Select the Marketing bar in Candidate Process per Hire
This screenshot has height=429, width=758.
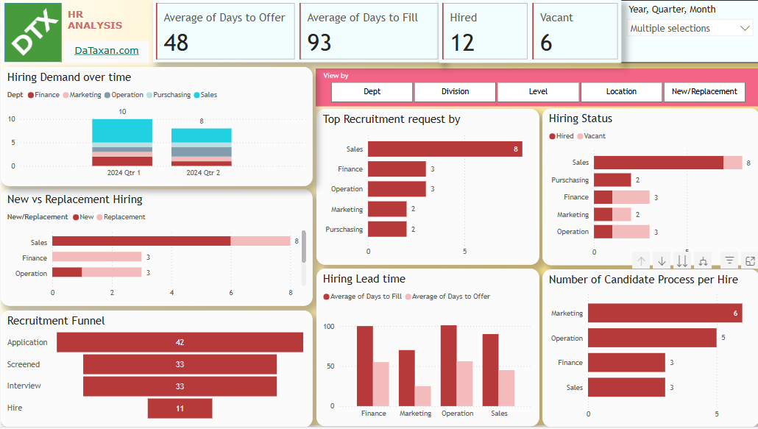click(x=665, y=313)
